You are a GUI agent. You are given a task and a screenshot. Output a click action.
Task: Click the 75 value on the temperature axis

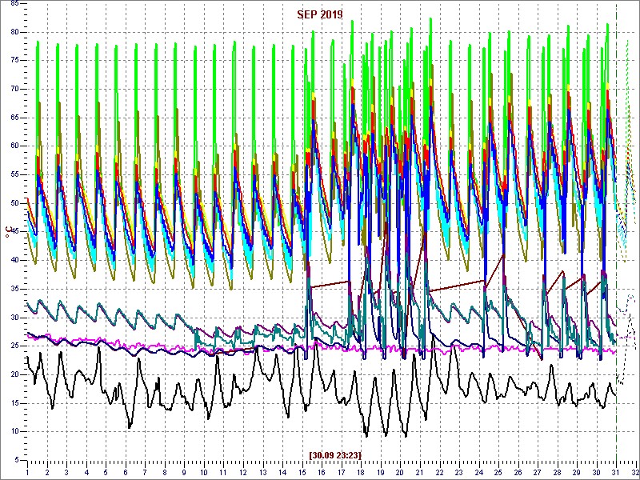point(14,61)
